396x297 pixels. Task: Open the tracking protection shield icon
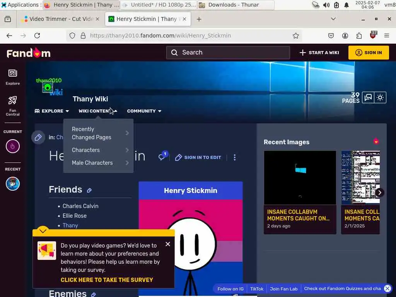pyautogui.click(x=72, y=36)
